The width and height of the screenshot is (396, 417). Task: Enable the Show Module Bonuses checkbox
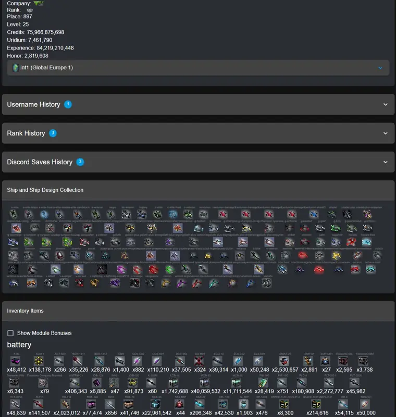click(10, 333)
